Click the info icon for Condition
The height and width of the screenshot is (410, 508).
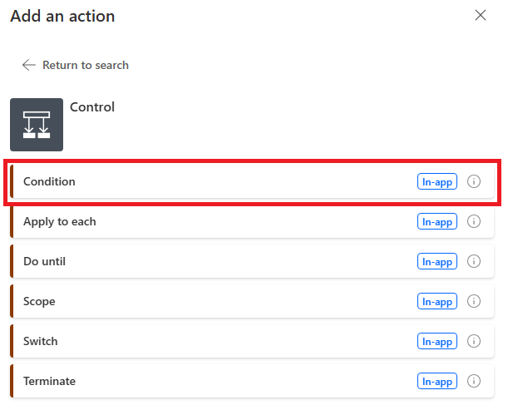click(x=474, y=181)
